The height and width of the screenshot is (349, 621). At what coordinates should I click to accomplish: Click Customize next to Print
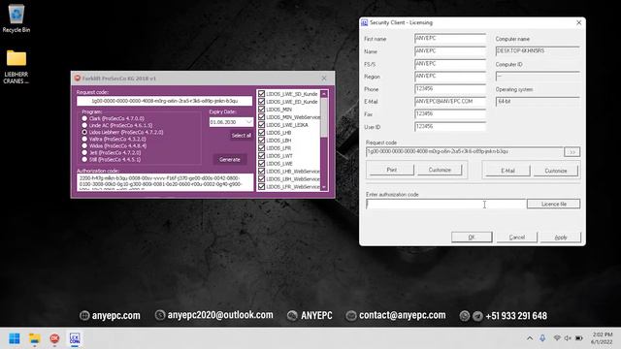(x=440, y=170)
